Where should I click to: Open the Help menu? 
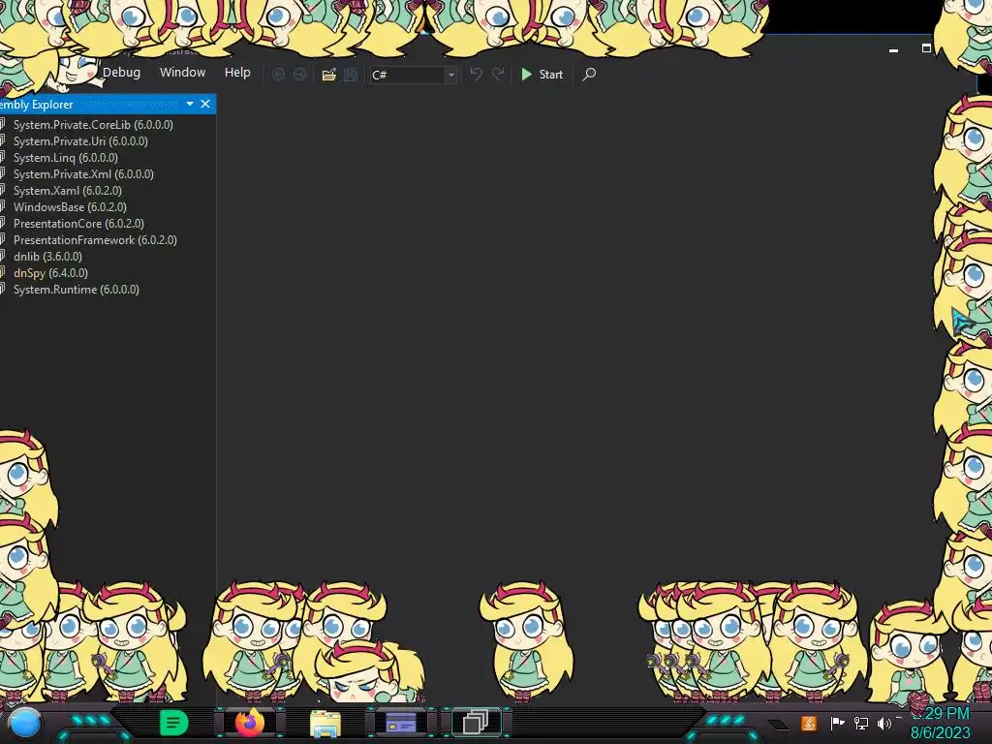click(237, 72)
